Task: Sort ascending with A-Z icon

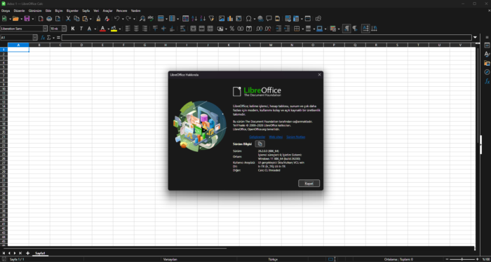Action: point(194,19)
